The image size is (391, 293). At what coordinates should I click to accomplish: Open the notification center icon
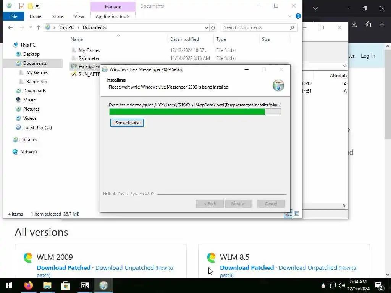(379, 286)
